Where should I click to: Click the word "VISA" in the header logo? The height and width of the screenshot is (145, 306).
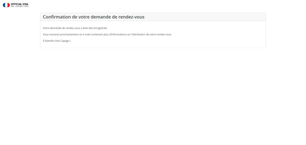(25, 4)
